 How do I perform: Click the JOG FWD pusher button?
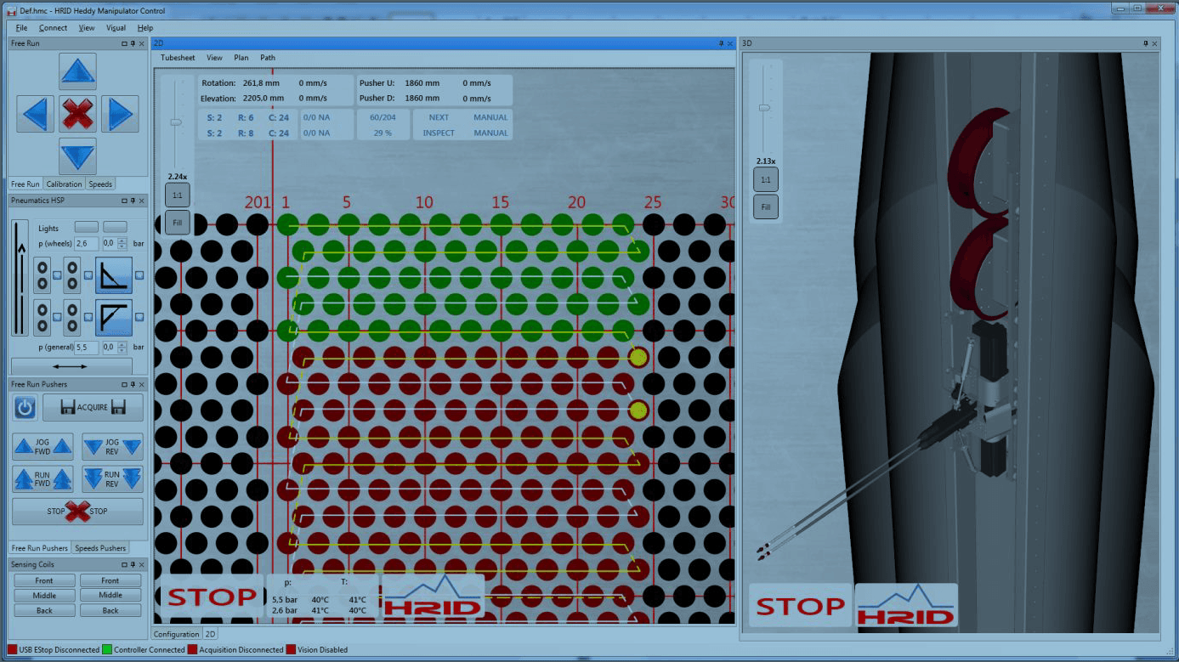(x=43, y=447)
